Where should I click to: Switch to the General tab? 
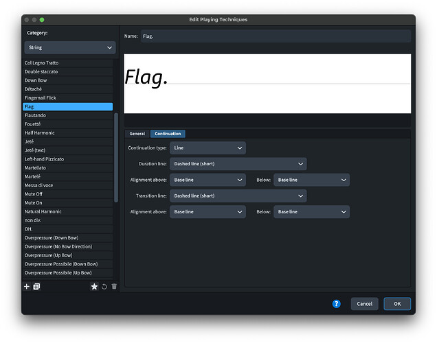coord(137,134)
